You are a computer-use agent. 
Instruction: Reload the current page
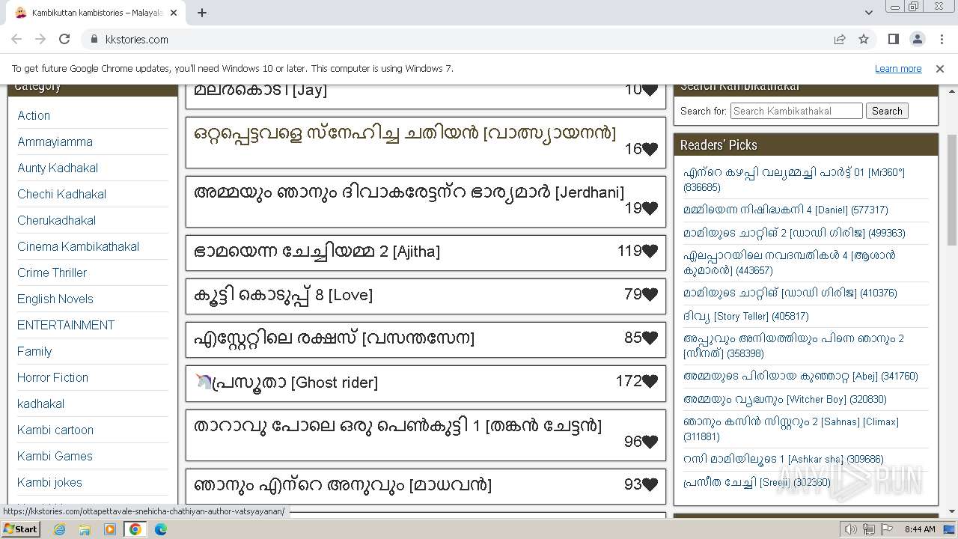(x=64, y=39)
